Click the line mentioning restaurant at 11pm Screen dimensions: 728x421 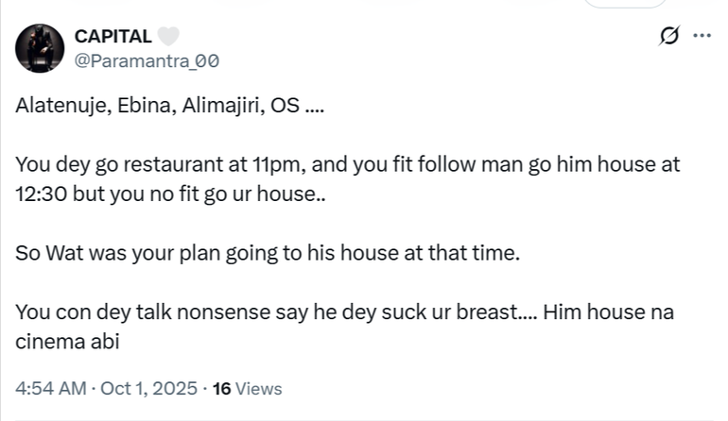[347, 164]
